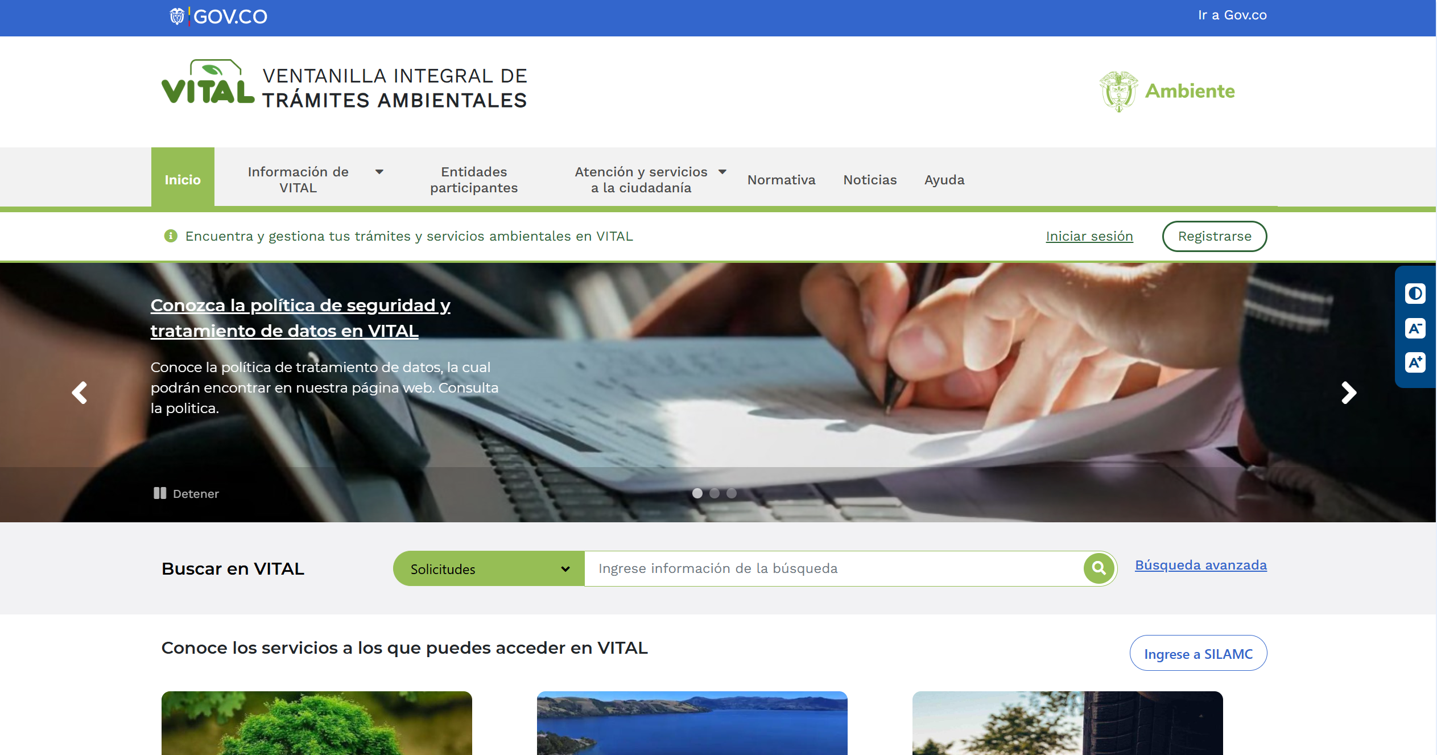Select the third carousel indicator dot
The width and height of the screenshot is (1437, 755).
click(x=732, y=493)
